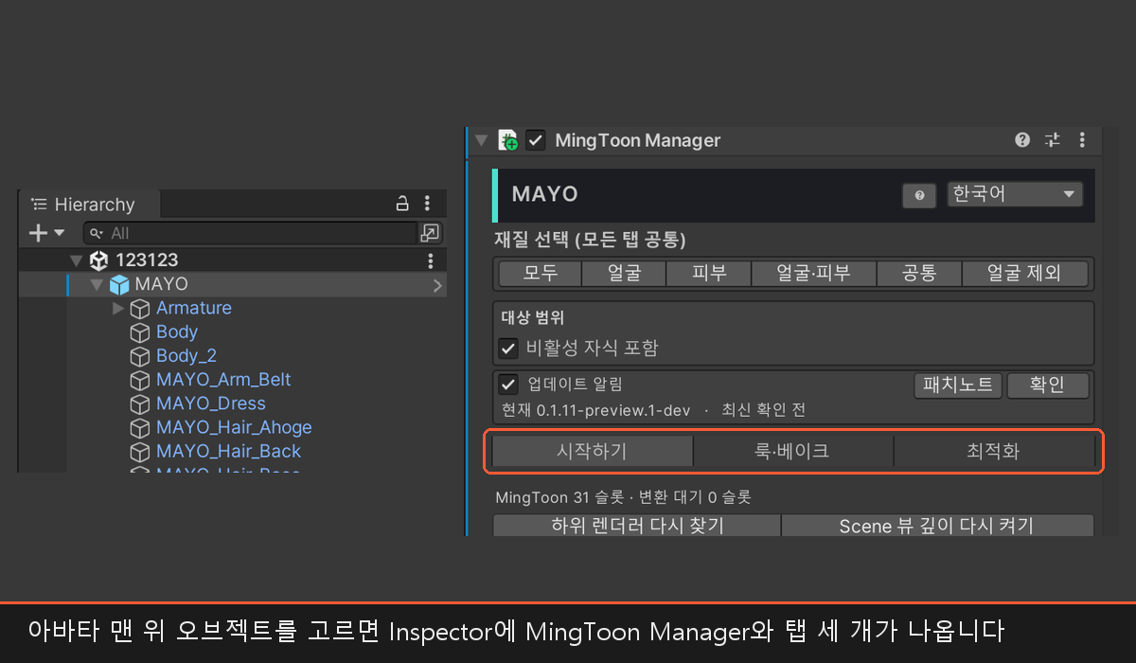Screen dimensions: 1136x663
Task: Click the small help button beside 한국어
Action: tap(919, 195)
